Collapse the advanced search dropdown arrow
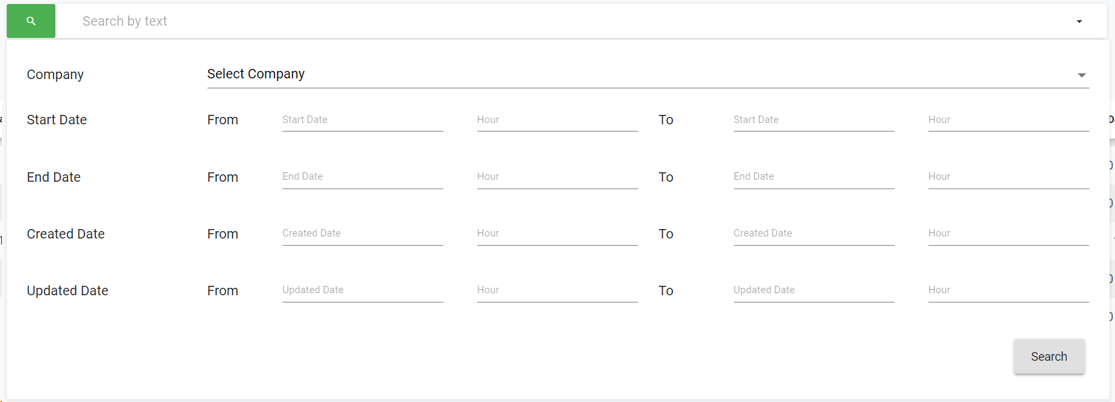Screen dimensions: 1115x402 tap(1079, 22)
